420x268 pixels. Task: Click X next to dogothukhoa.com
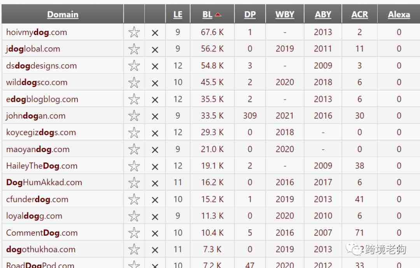click(155, 250)
